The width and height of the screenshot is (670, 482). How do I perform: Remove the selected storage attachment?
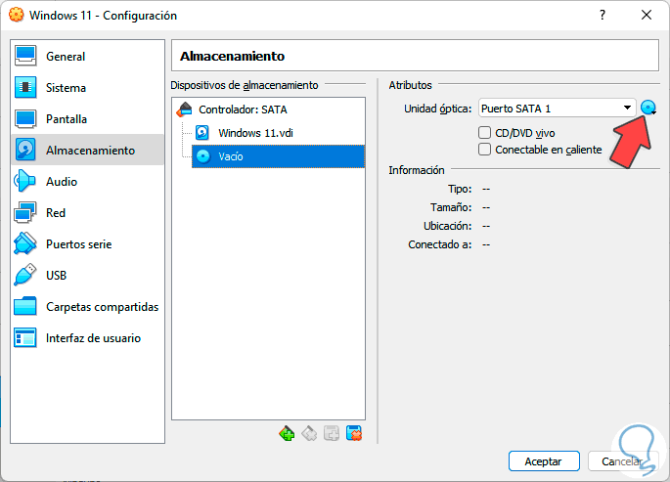pos(354,434)
